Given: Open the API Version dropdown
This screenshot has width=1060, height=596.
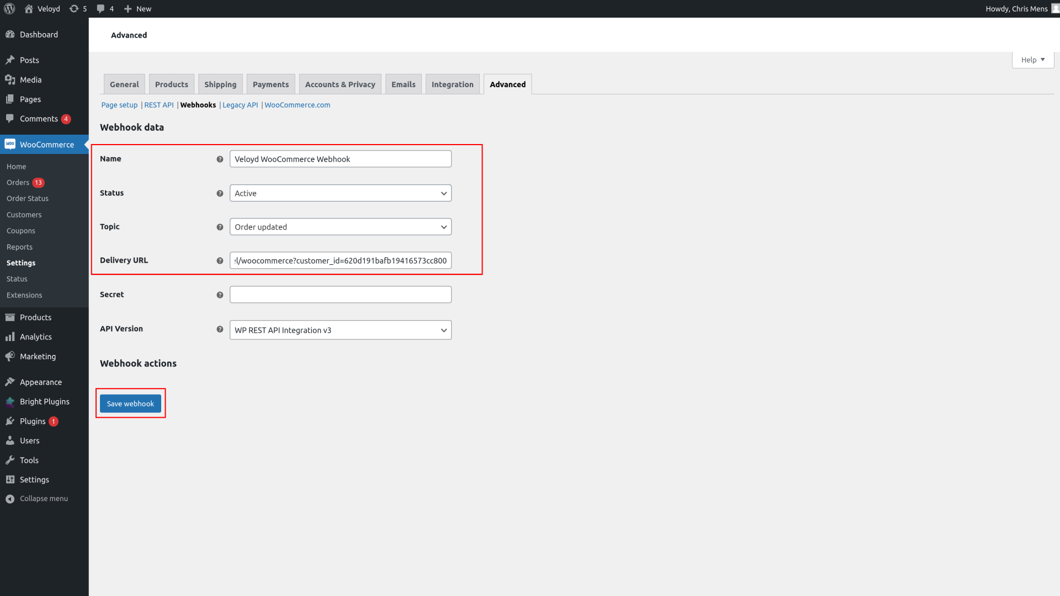Looking at the screenshot, I should pyautogui.click(x=340, y=330).
